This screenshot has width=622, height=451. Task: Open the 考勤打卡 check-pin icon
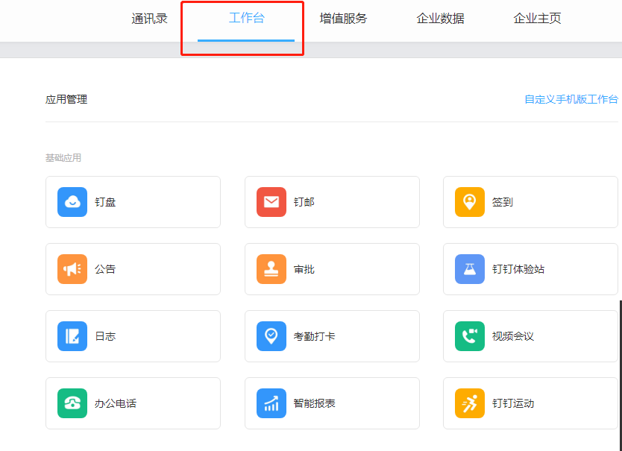pos(271,336)
